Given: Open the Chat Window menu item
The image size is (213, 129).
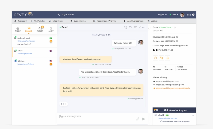Looking at the screenshot, I should (x=38, y=21).
